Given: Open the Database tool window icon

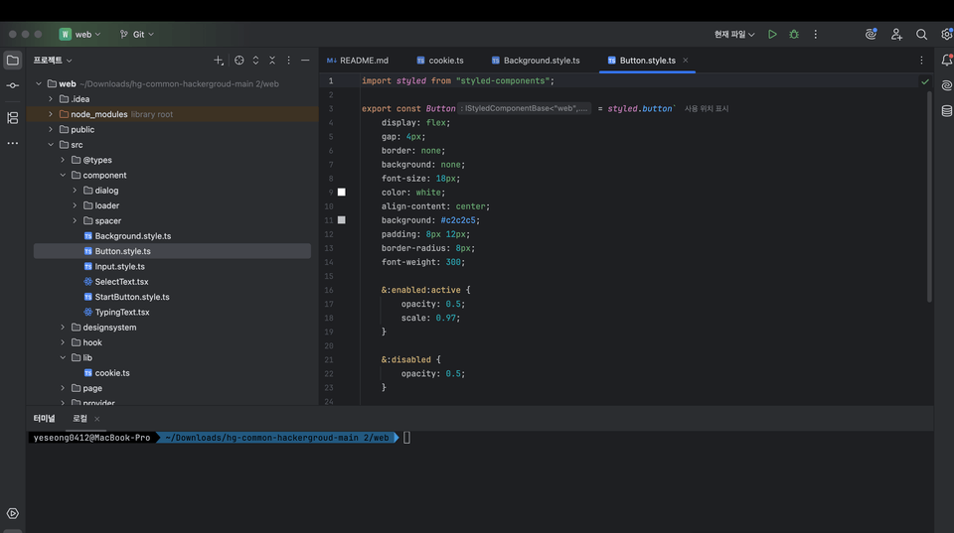Looking at the screenshot, I should click(947, 111).
